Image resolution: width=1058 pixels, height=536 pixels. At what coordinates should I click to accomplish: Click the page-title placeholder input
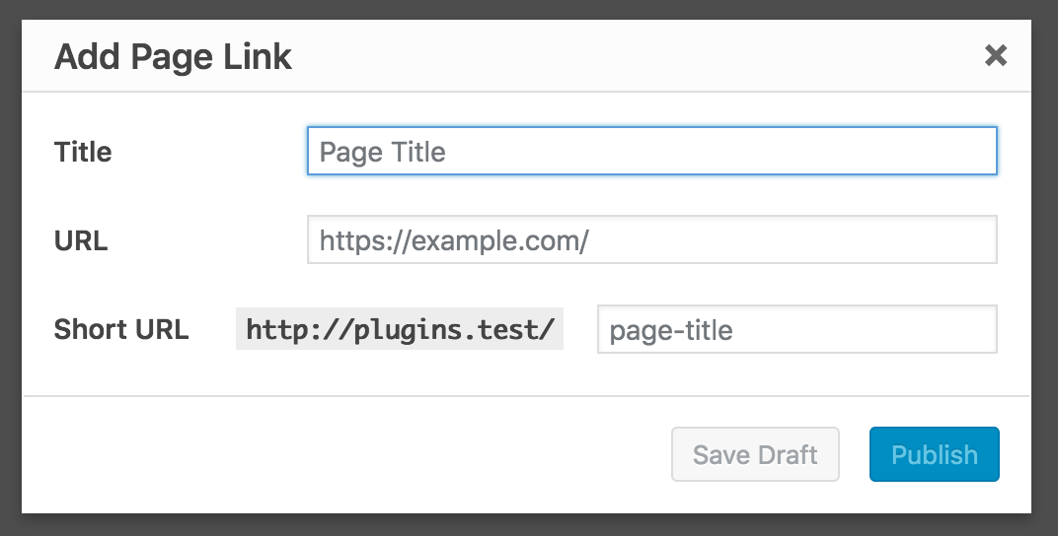pos(796,329)
